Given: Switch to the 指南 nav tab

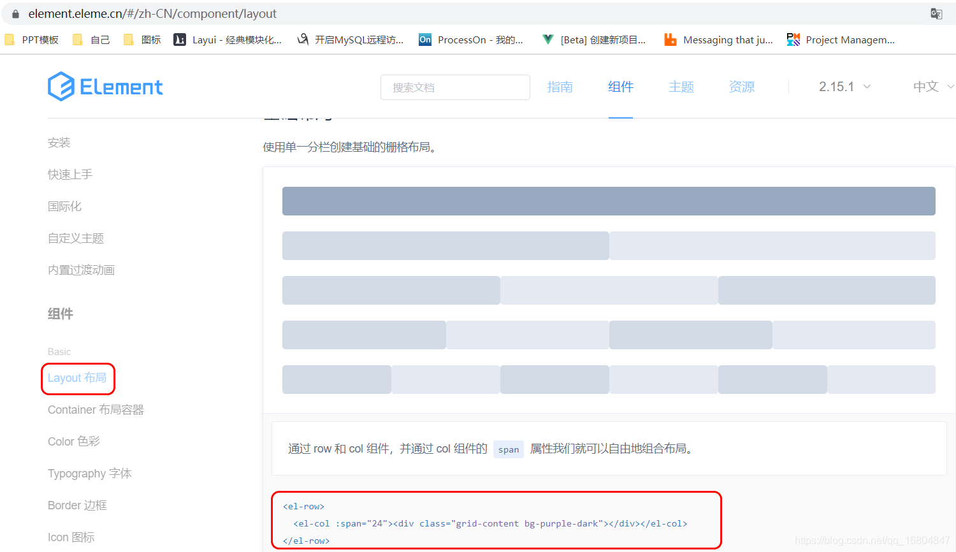Looking at the screenshot, I should pos(560,87).
